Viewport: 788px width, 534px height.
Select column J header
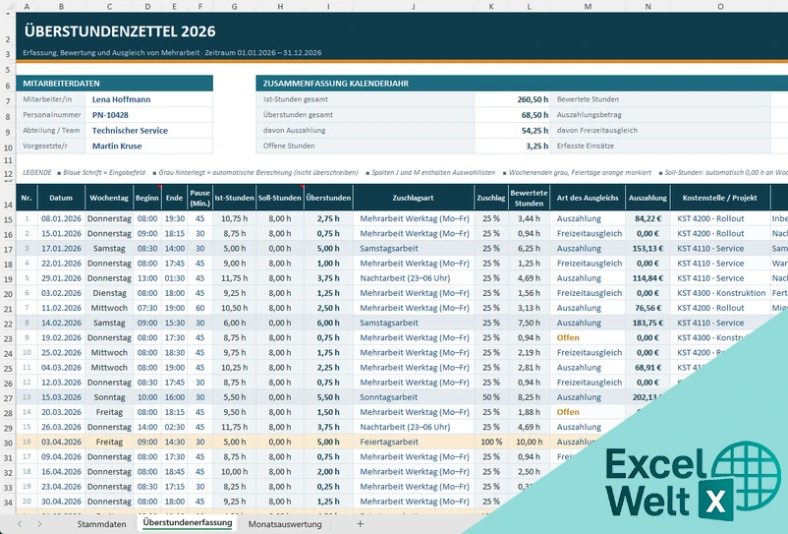pyautogui.click(x=413, y=7)
